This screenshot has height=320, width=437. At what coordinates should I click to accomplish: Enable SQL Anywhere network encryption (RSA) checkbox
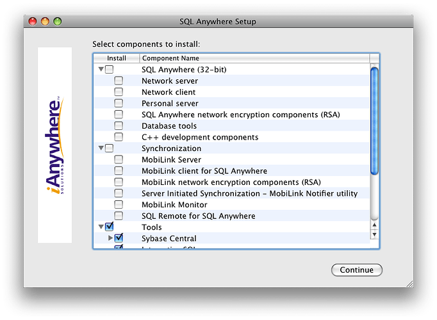119,115
